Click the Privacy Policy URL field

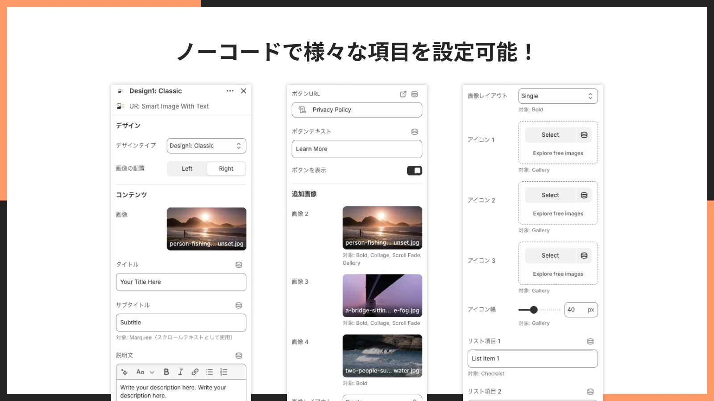pyautogui.click(x=357, y=110)
